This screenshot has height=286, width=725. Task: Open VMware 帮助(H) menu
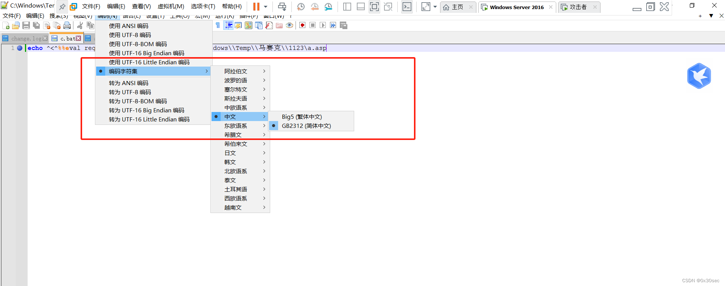(232, 6)
